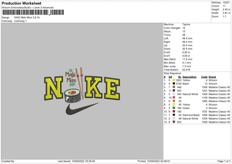Click the 'N#' column header

[x=170, y=77]
